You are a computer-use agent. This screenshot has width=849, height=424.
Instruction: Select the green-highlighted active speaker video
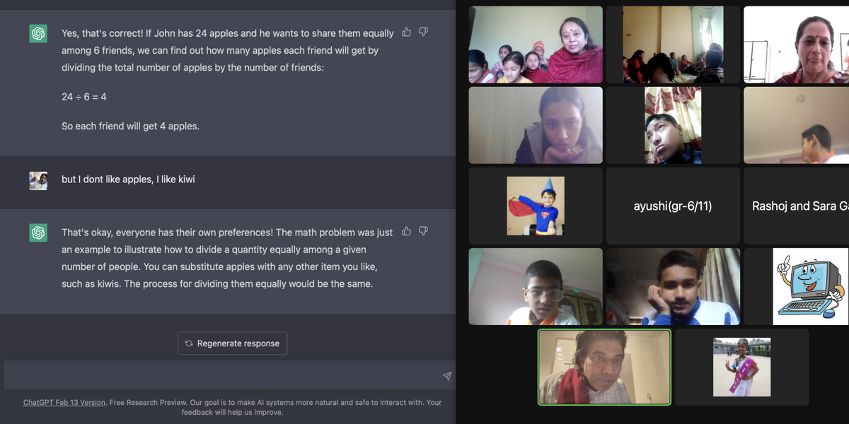[604, 367]
